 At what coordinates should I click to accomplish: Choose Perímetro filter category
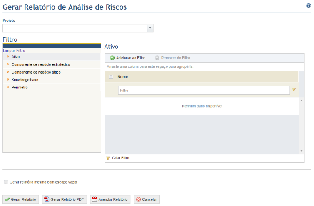(52, 87)
